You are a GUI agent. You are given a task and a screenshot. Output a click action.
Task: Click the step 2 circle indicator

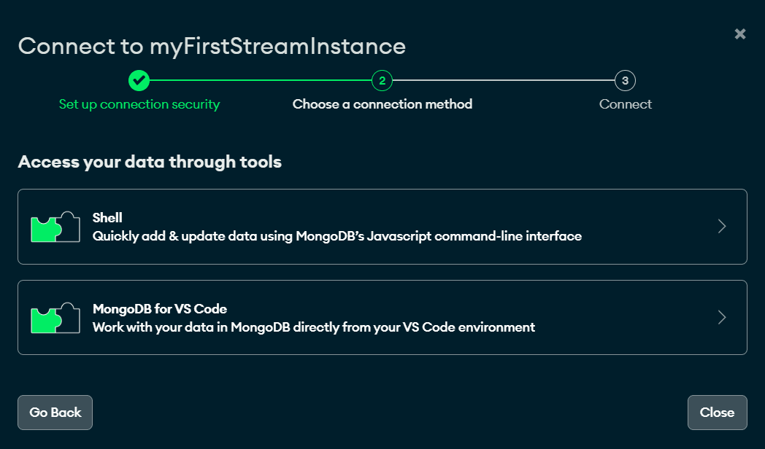pos(382,80)
